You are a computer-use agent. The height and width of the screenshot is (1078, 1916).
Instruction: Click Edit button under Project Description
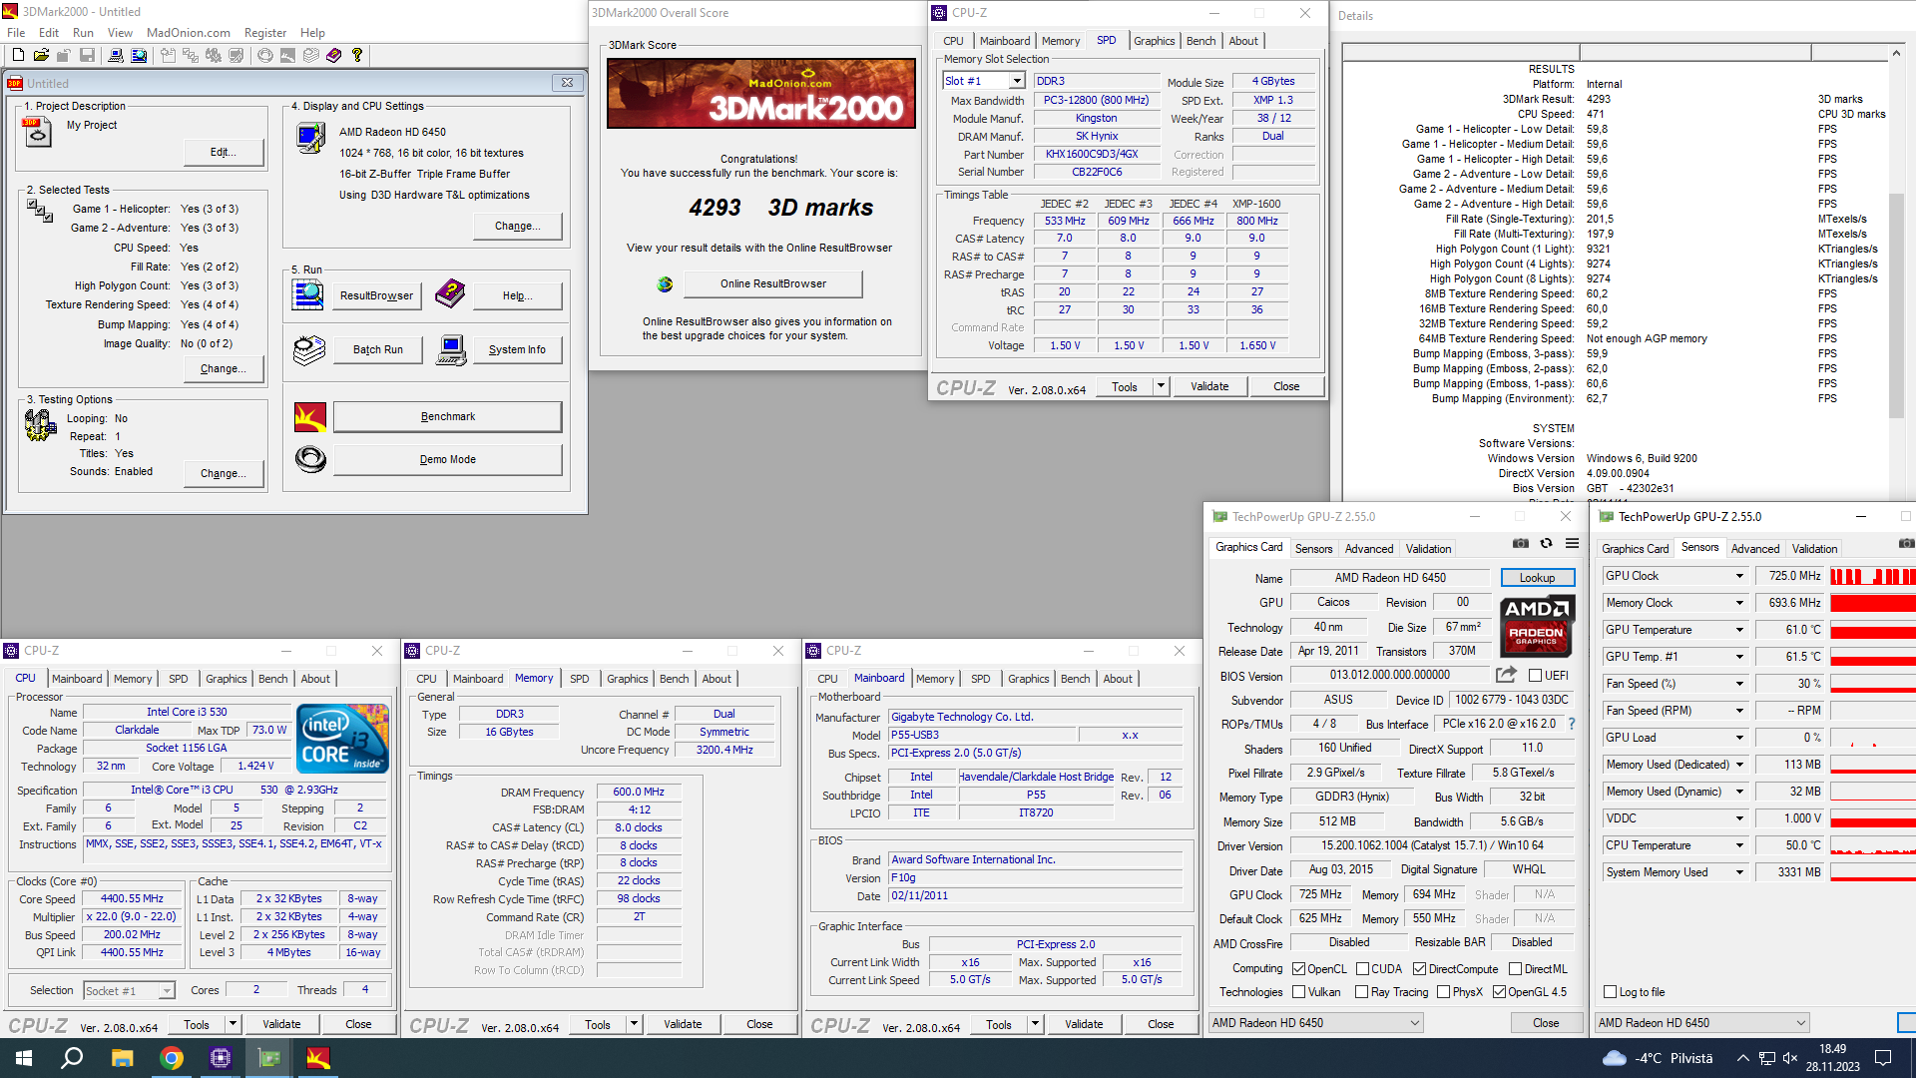click(224, 152)
